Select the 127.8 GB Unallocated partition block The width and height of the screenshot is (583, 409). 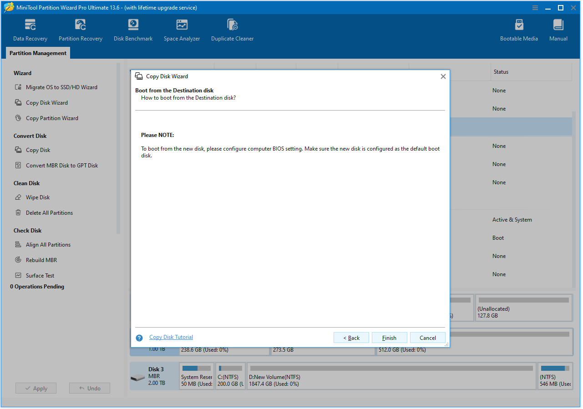pyautogui.click(x=524, y=308)
